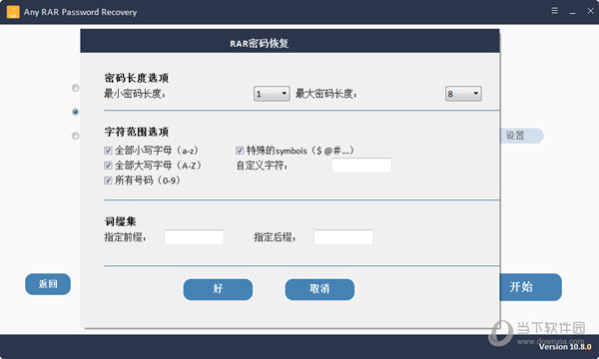Screen dimensions: 599x359
Task: Toggle 全部大写字母 (A-Z) checkbox
Action: pyautogui.click(x=108, y=166)
